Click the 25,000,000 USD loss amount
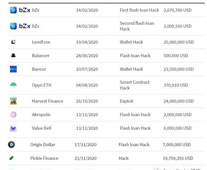Screen dimensions: 207x170 [x=179, y=42]
